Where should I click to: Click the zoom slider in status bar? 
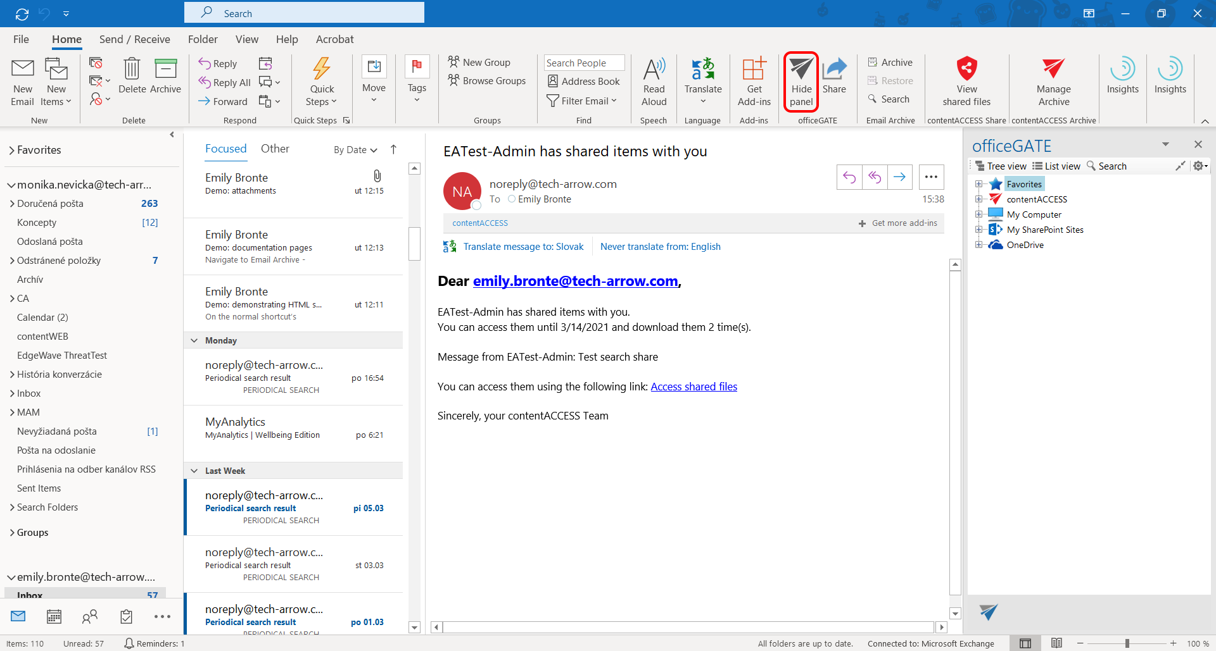(x=1127, y=643)
